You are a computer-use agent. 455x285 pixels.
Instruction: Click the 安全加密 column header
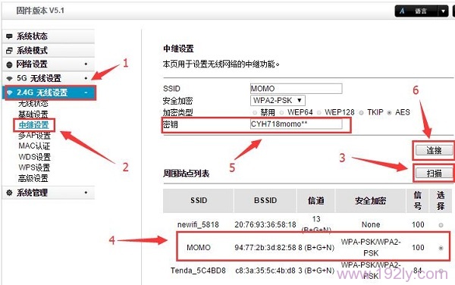[371, 201]
